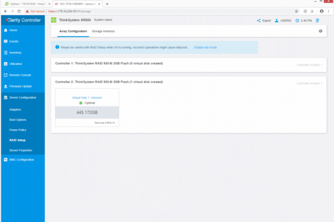Click the Server Configuration icon
This screenshot has width=334, height=222.
[6, 98]
